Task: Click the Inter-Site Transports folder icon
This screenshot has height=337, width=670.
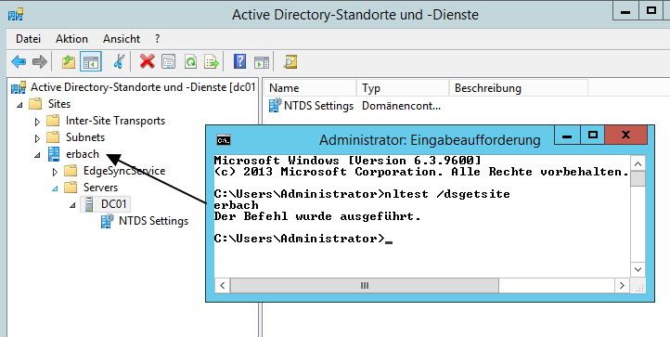Action: [53, 121]
